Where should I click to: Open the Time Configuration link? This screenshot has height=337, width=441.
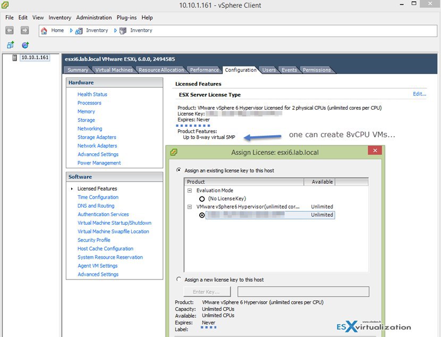click(x=98, y=197)
